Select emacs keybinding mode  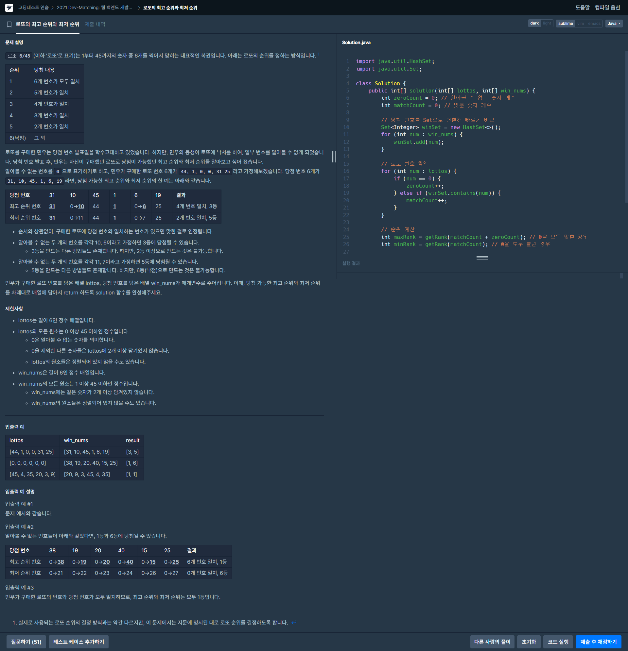pyautogui.click(x=594, y=24)
